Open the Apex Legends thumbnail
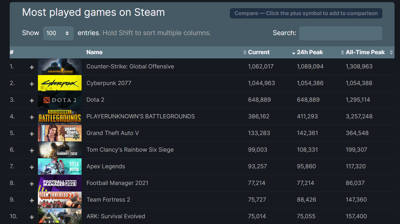 coord(60,166)
